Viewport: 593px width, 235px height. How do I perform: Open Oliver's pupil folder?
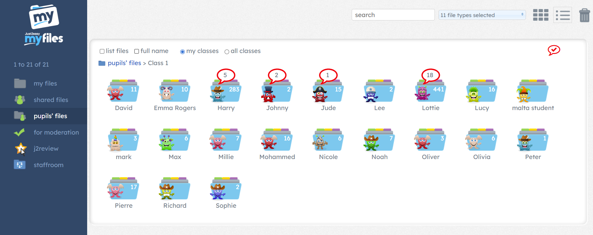point(430,140)
